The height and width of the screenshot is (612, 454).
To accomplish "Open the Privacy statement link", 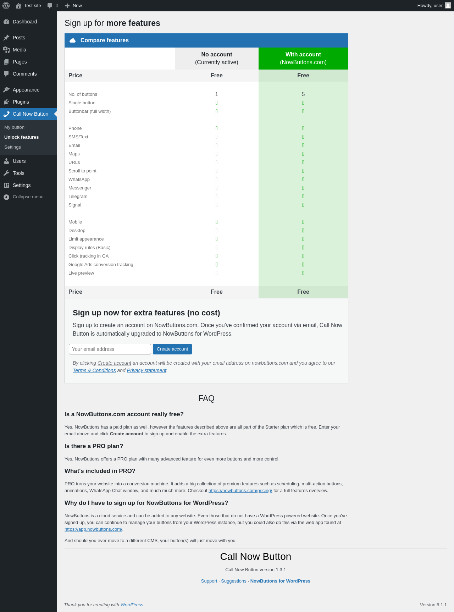I will (x=146, y=370).
